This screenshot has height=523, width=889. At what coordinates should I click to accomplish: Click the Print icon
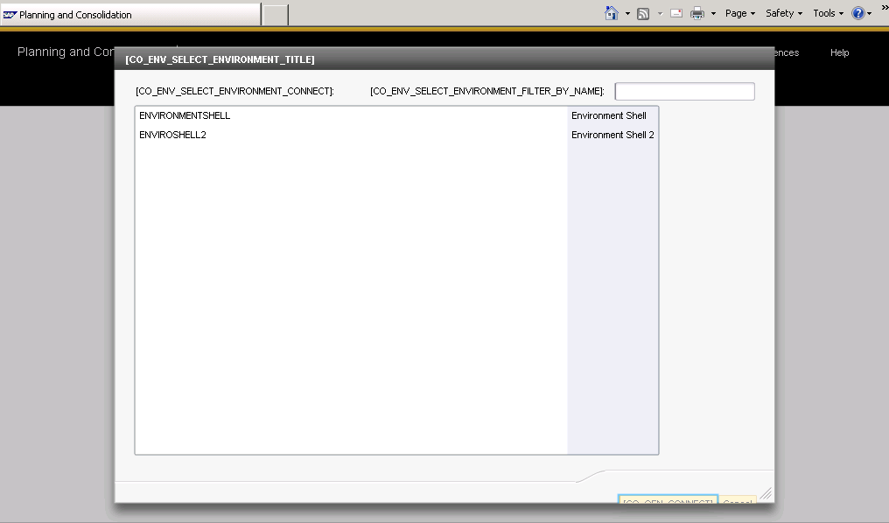click(x=697, y=13)
